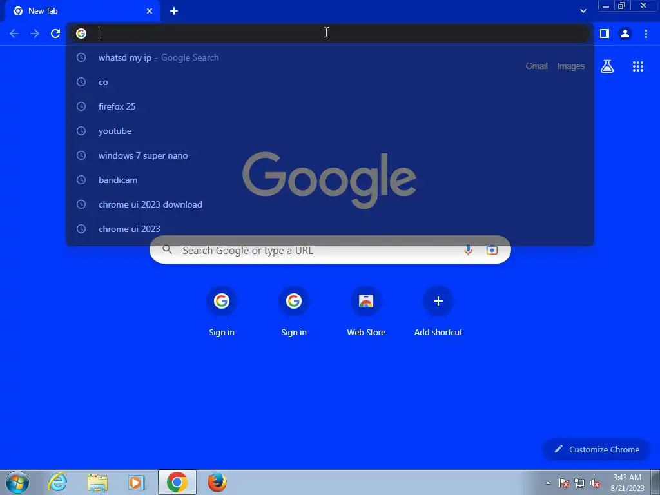
Task: Click the Google search box
Action: tap(330, 250)
